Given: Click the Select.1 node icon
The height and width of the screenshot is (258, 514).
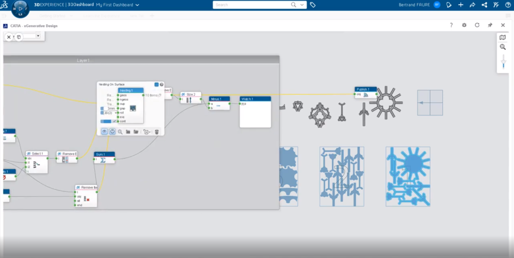Looking at the screenshot, I should coord(36,165).
